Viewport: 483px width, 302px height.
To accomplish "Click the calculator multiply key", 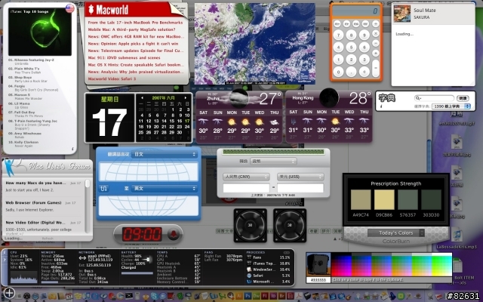I will (376, 33).
